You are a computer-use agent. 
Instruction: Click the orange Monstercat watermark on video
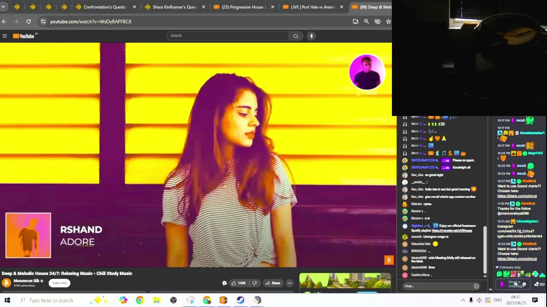tap(388, 260)
